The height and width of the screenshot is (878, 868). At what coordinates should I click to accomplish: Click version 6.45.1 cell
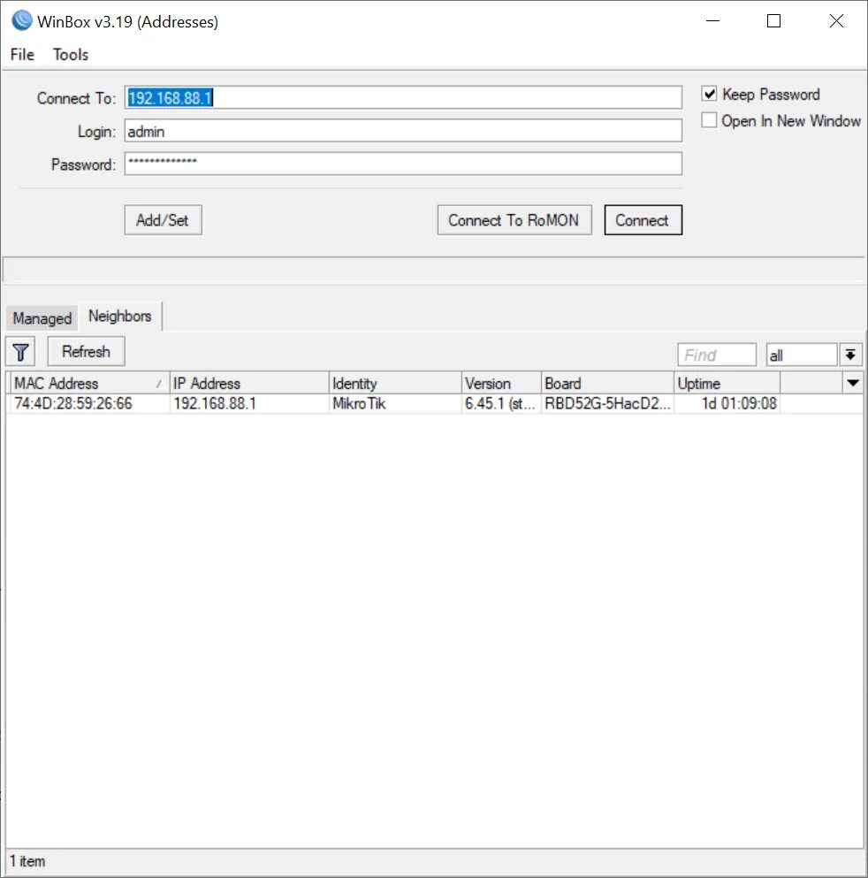tap(499, 404)
